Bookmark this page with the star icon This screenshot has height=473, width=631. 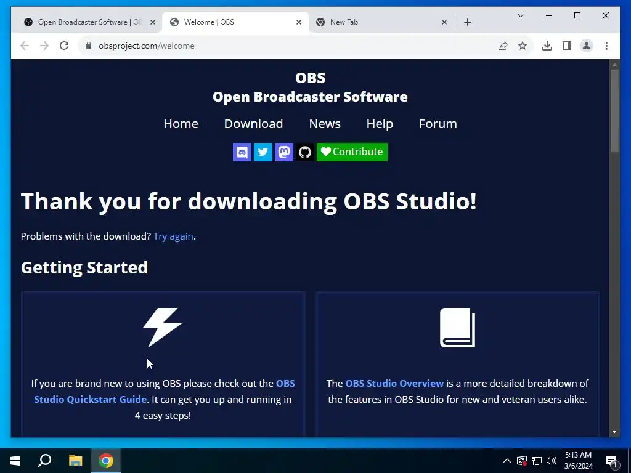[x=523, y=46]
